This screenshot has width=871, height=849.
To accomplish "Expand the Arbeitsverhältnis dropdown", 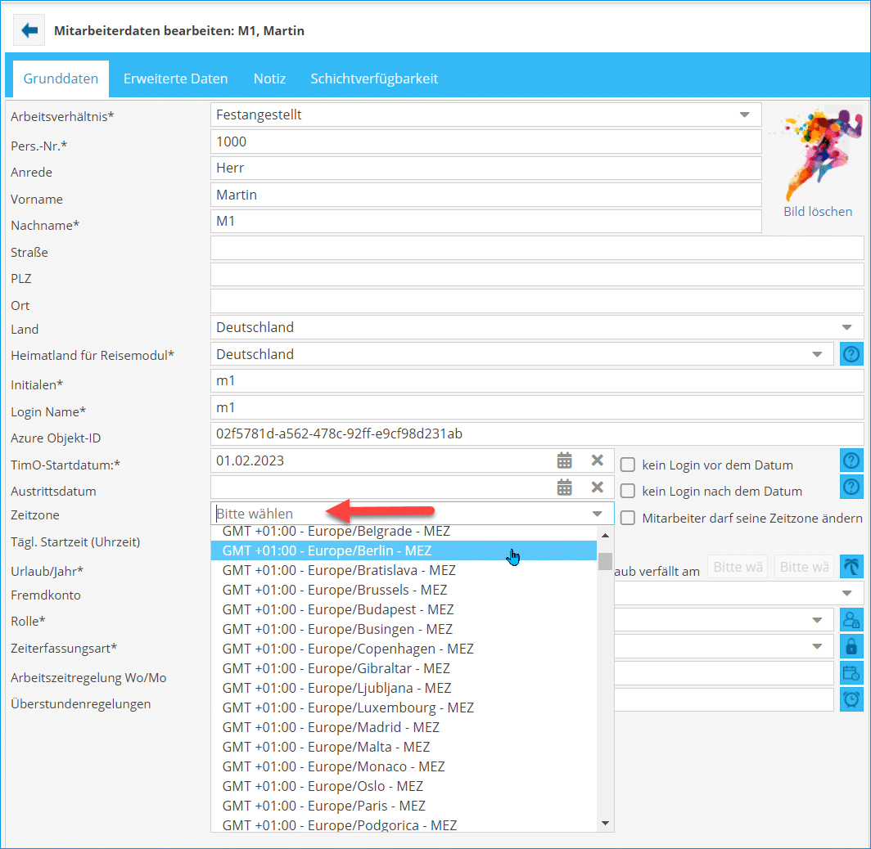I will point(744,115).
